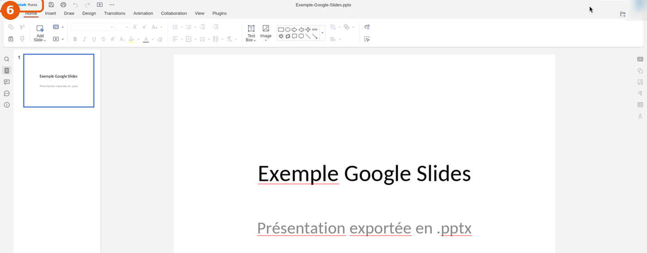Screen dimensions: 647x253
Task: Click the Clear style eraser icon
Action: (x=160, y=39)
